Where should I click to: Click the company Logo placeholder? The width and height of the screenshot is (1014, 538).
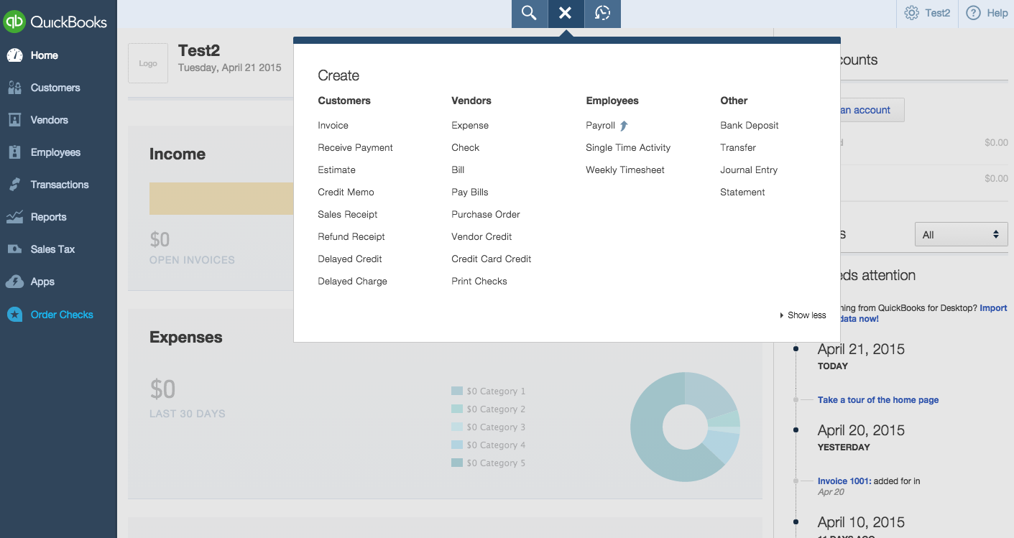[148, 63]
